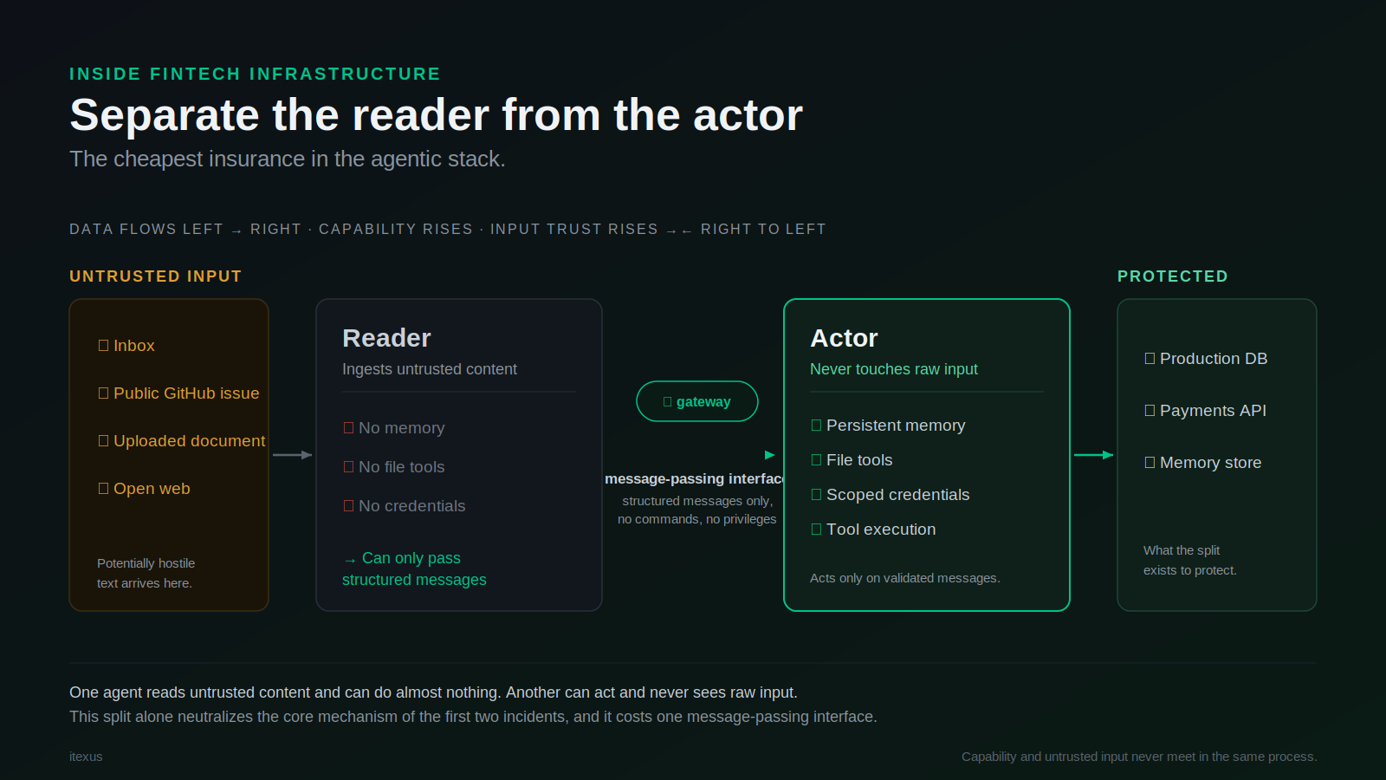The image size is (1386, 780).
Task: Click the icon next to Public GitHub issue
Action: (x=104, y=393)
